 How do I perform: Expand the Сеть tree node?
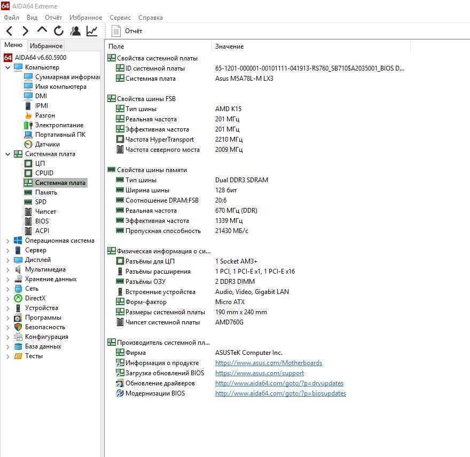(8, 289)
